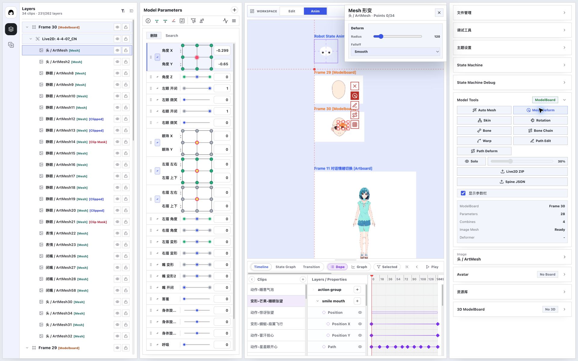
Task: Go back using Clips header arrow
Action: (252, 279)
